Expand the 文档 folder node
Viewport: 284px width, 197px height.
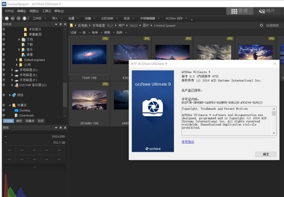pyautogui.click(x=19, y=39)
